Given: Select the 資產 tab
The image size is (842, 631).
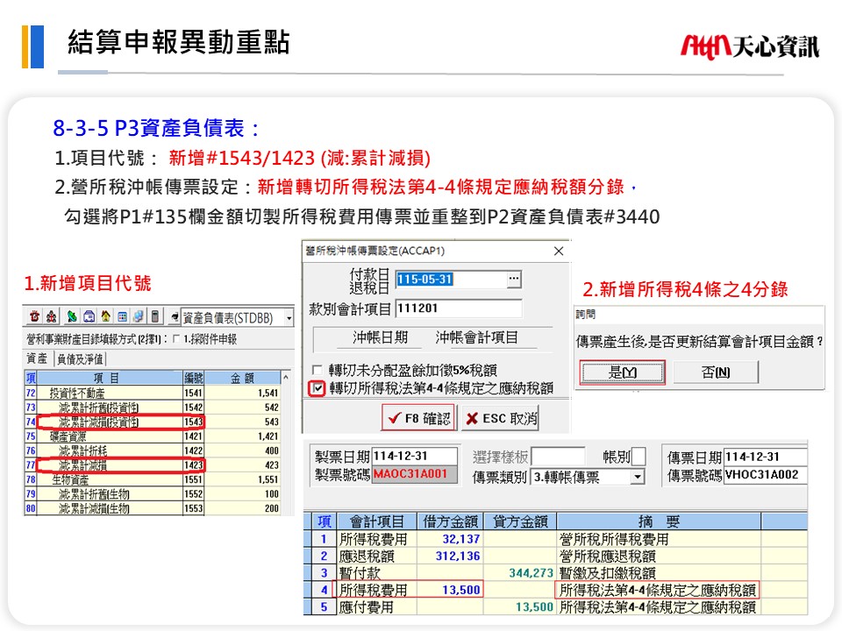Looking at the screenshot, I should (x=37, y=358).
